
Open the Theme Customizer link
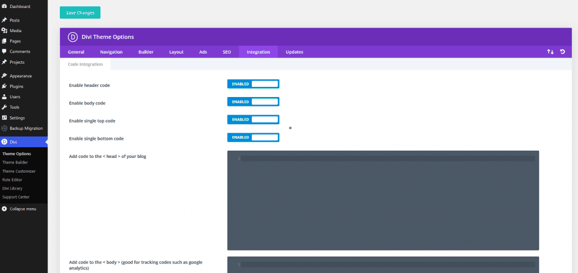[19, 171]
